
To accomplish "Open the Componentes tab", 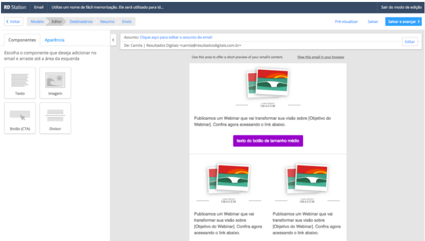I will tap(22, 40).
